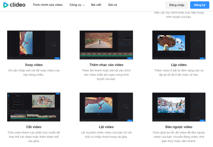Image resolution: width=213 pixels, height=147 pixels.
Task: Open the Thêm nhạc vào video thumbnail
Action: point(106,45)
